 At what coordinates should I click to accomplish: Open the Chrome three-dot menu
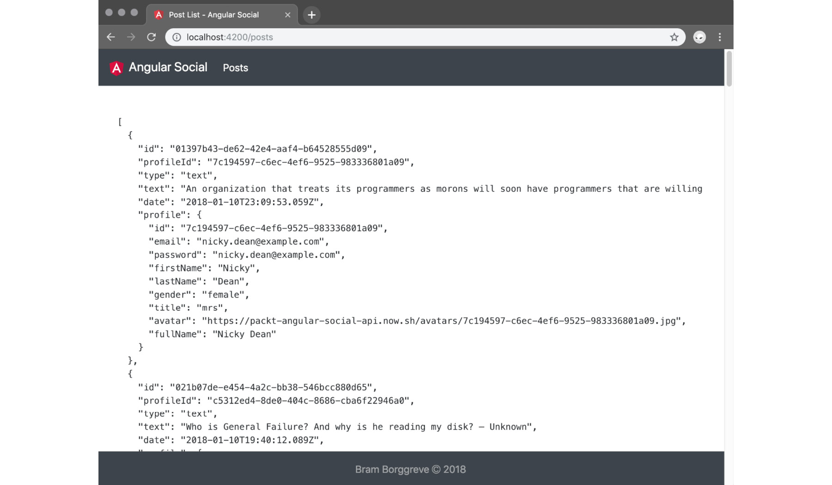click(720, 37)
